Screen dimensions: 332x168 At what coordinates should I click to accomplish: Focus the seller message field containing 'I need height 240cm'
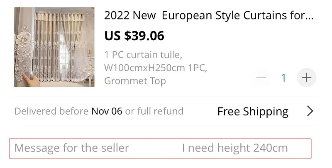click(234, 148)
